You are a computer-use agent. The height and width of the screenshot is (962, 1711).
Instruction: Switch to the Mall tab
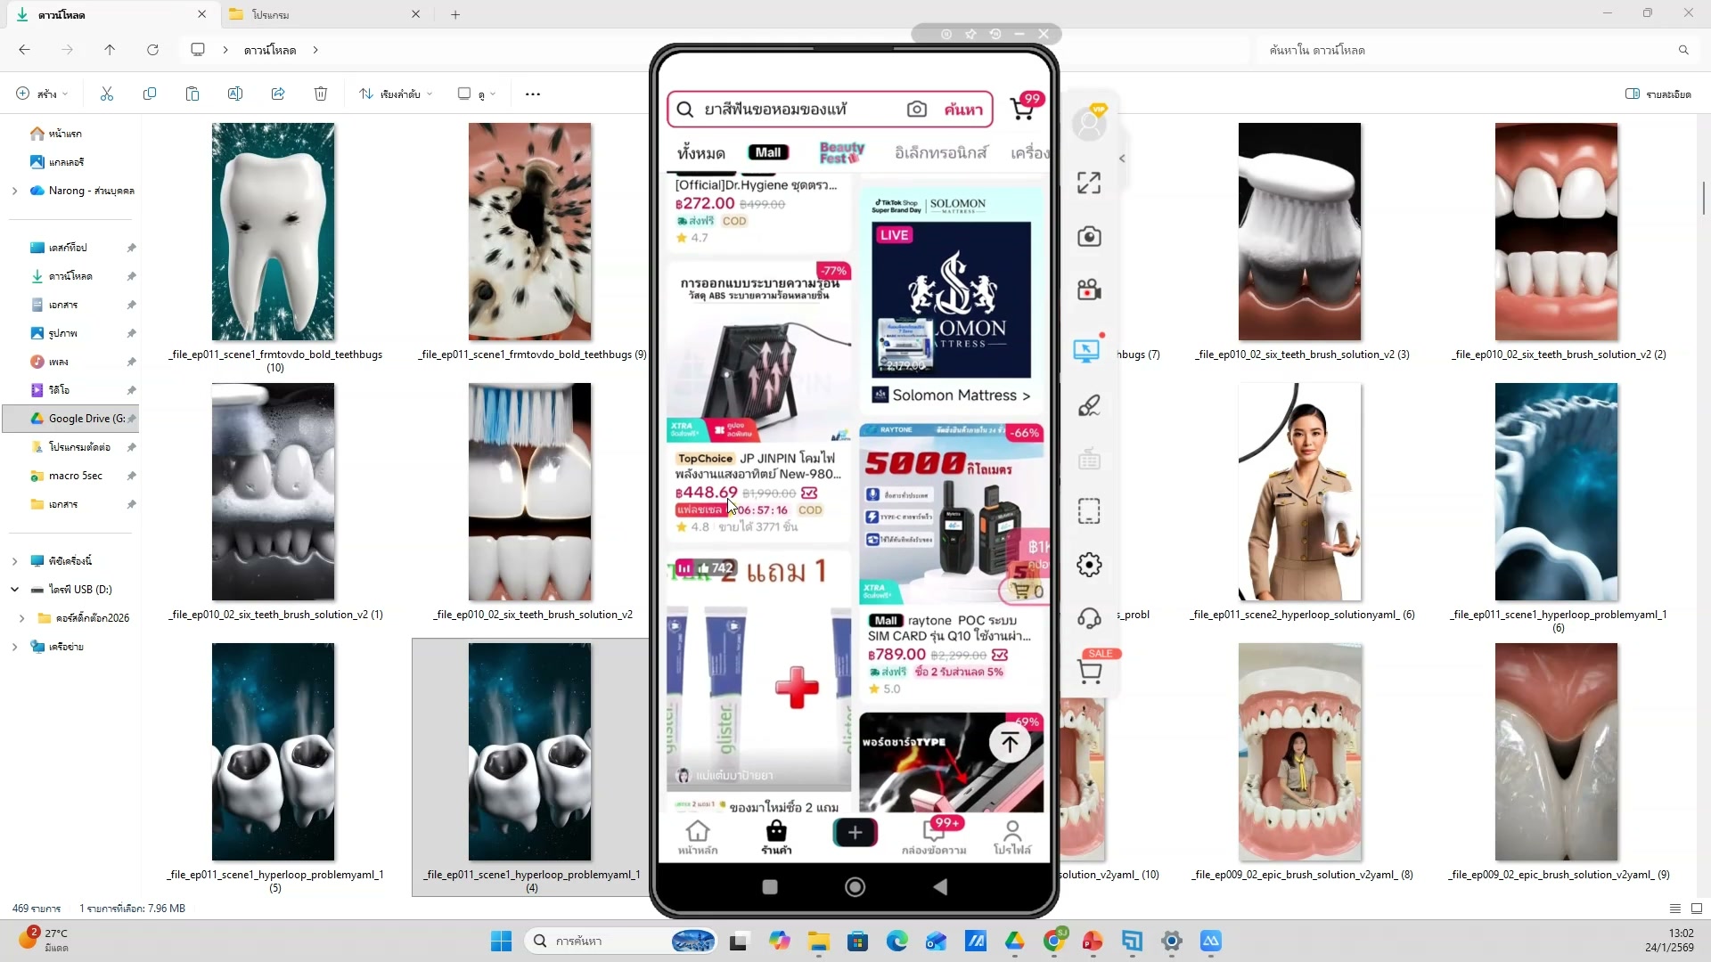[x=768, y=152]
